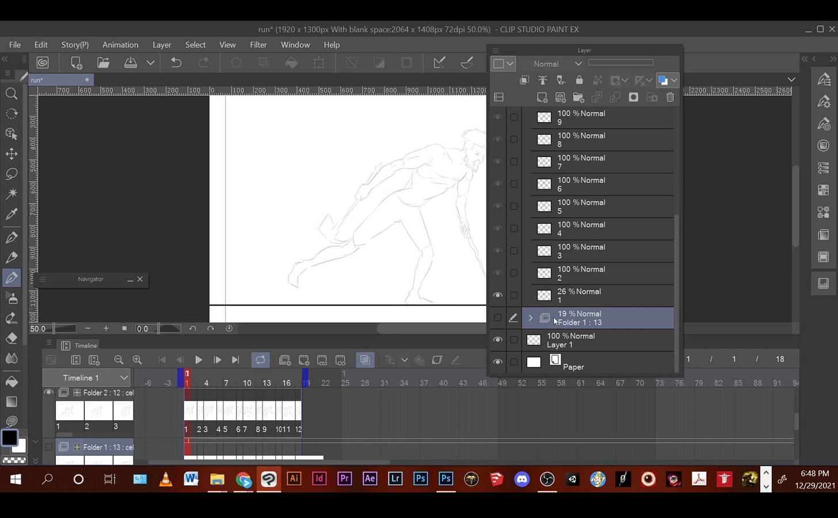Enable loop playback
The height and width of the screenshot is (518, 838).
point(260,360)
